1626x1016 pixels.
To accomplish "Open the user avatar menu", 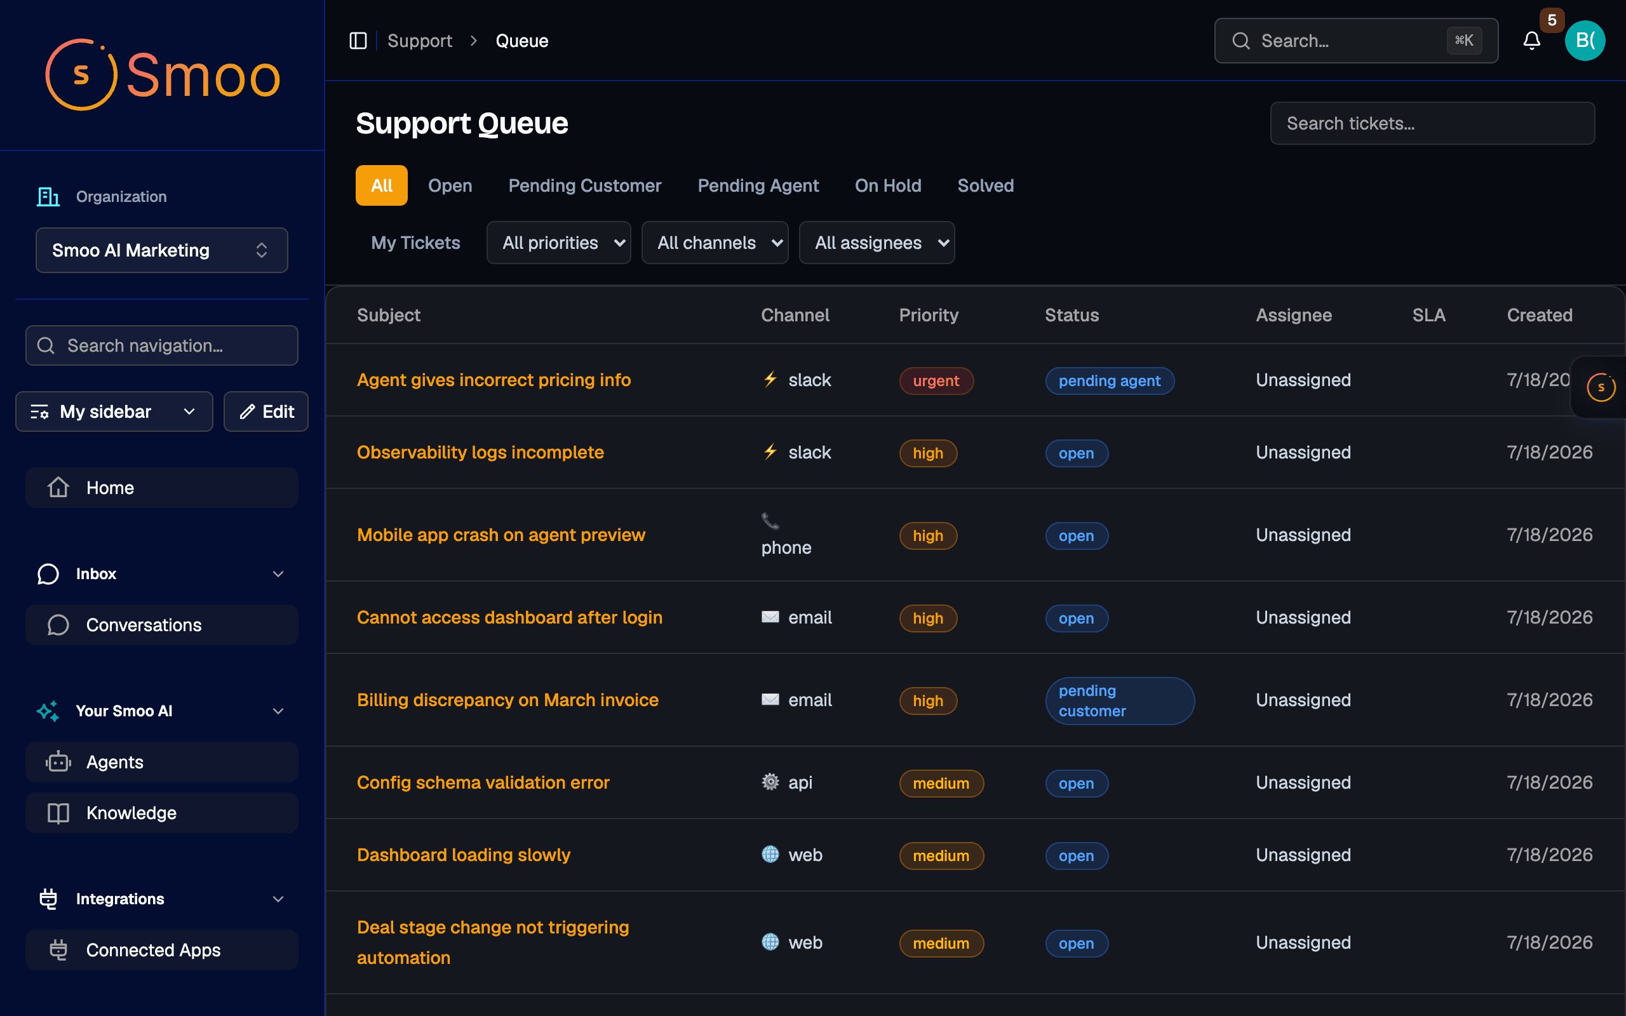I will [1585, 41].
